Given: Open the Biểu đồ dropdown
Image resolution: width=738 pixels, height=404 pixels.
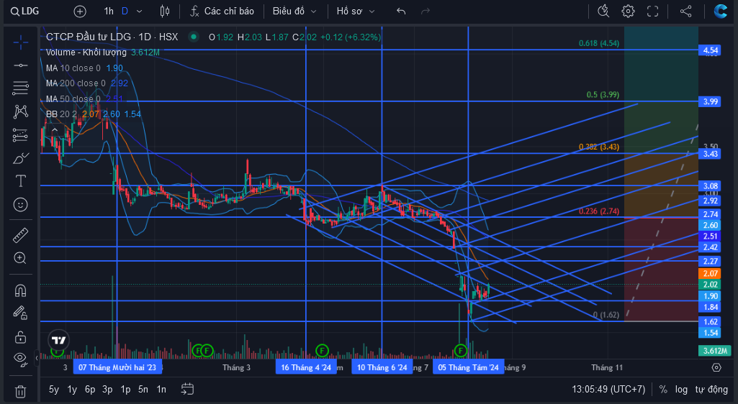Looking at the screenshot, I should tap(294, 12).
